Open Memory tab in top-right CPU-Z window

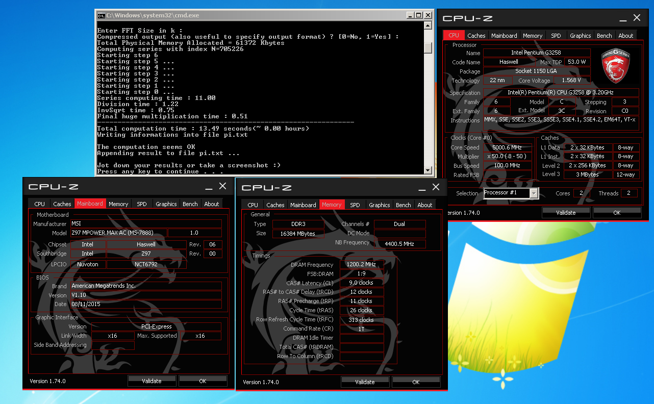click(532, 36)
